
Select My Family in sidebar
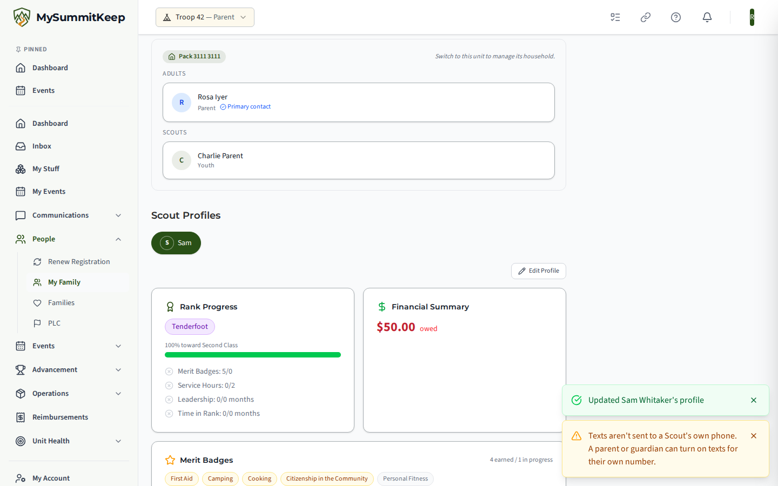78,282
